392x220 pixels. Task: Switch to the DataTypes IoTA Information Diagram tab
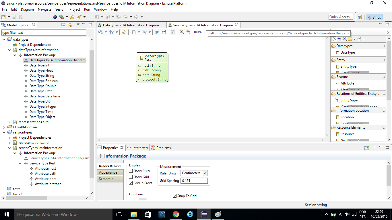click(x=131, y=25)
